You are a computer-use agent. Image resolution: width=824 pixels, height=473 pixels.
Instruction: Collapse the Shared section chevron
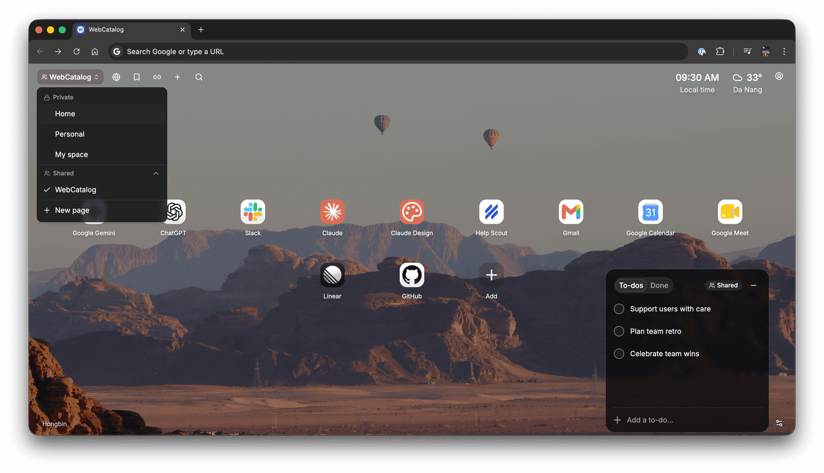pos(156,173)
